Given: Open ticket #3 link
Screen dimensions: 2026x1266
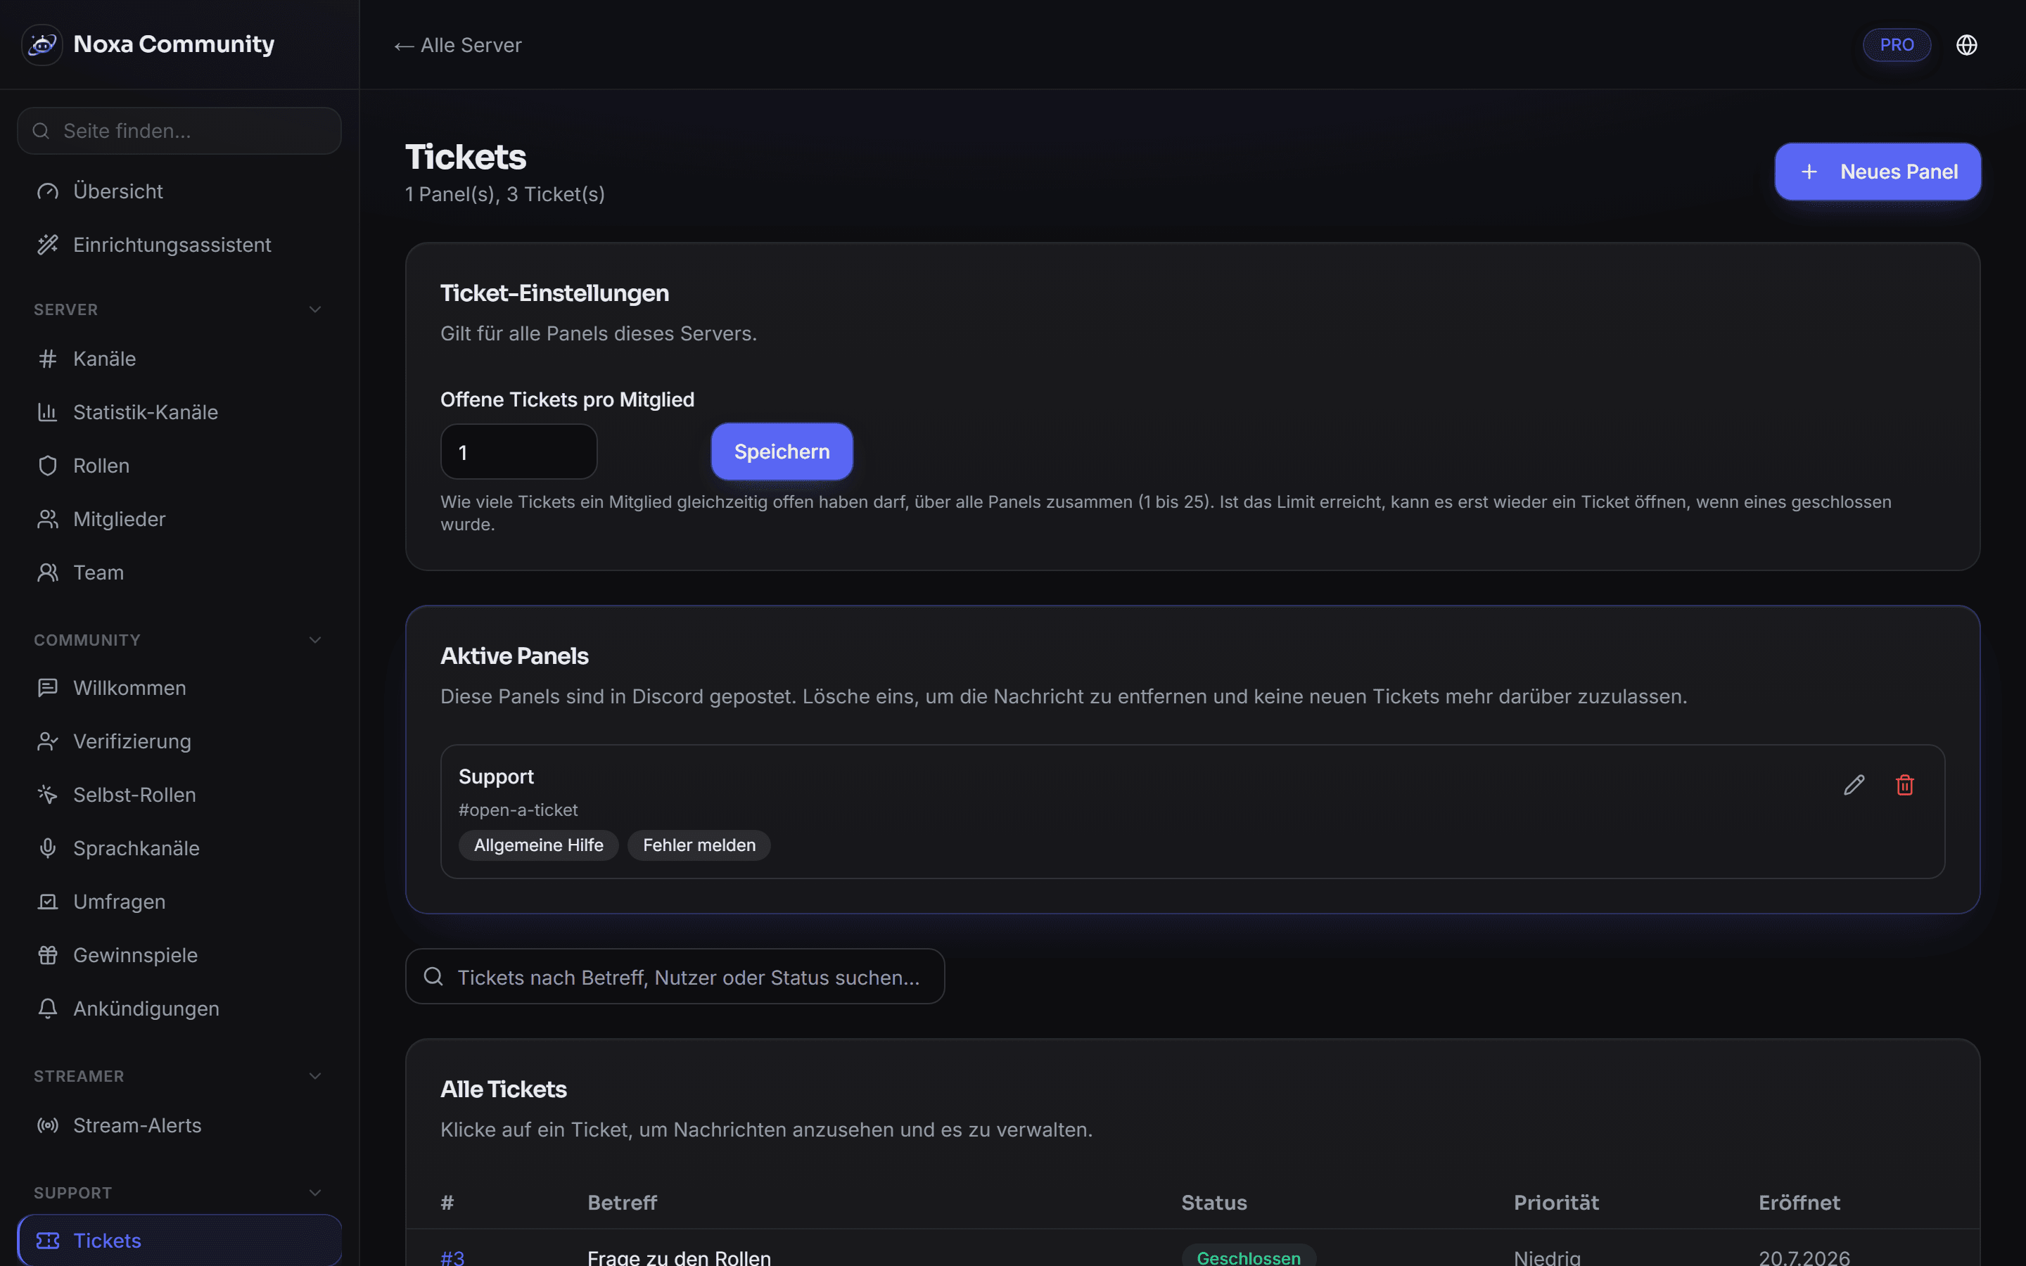Looking at the screenshot, I should pos(453,1257).
